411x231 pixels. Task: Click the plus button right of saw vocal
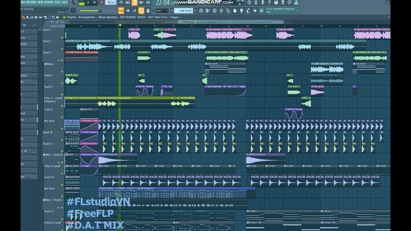(195, 11)
